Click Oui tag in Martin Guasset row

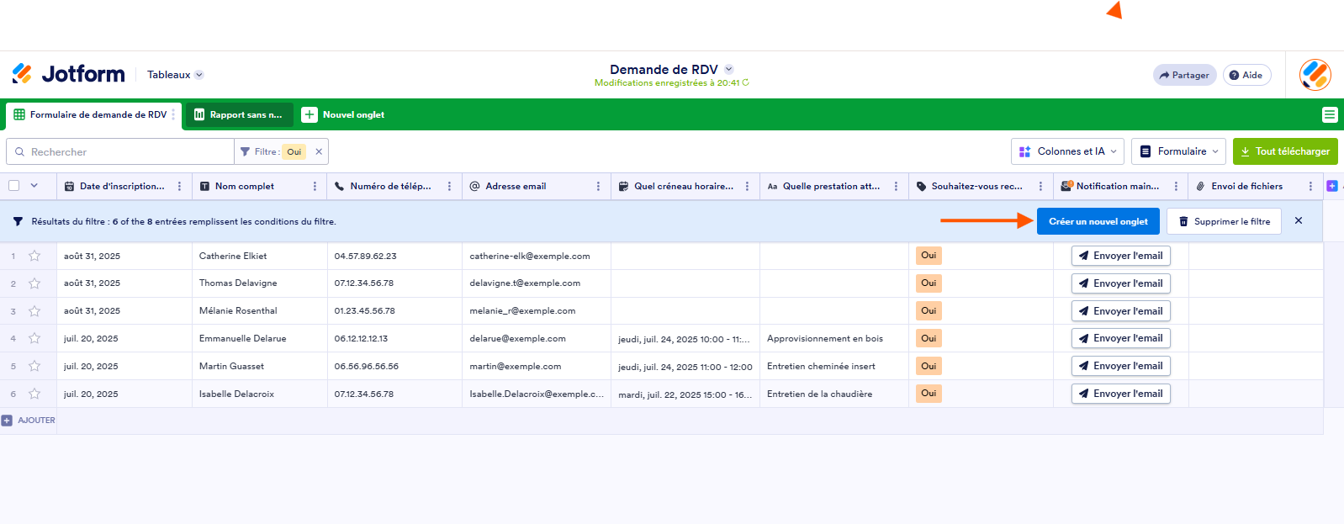[929, 366]
